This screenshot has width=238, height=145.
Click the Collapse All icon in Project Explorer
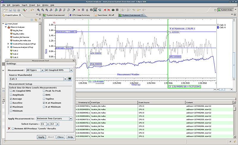pyautogui.click(x=32, y=20)
